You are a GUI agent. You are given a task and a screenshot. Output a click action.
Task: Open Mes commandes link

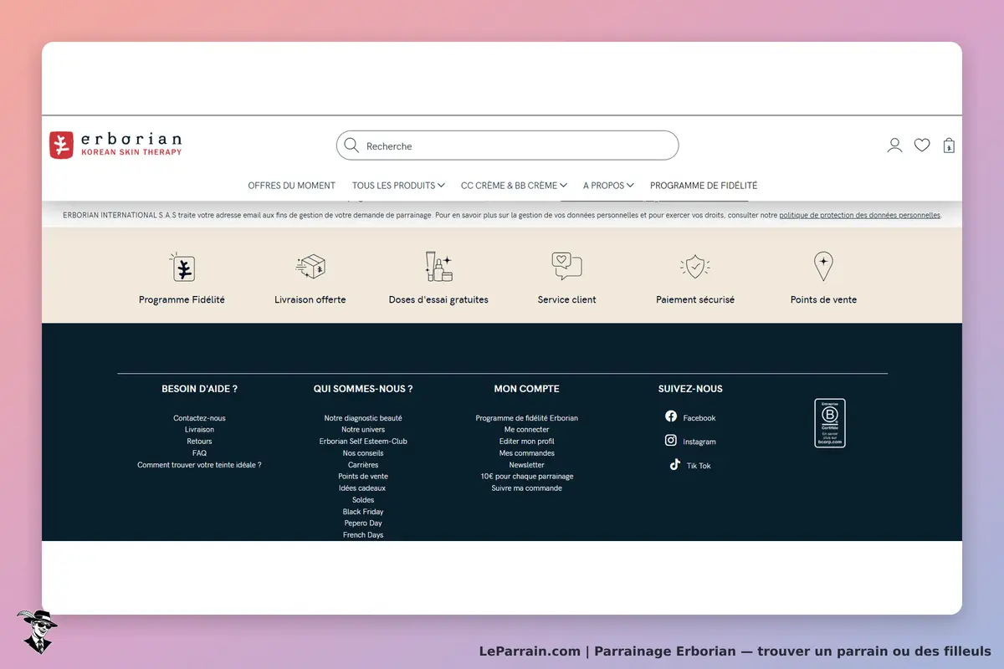coord(527,453)
